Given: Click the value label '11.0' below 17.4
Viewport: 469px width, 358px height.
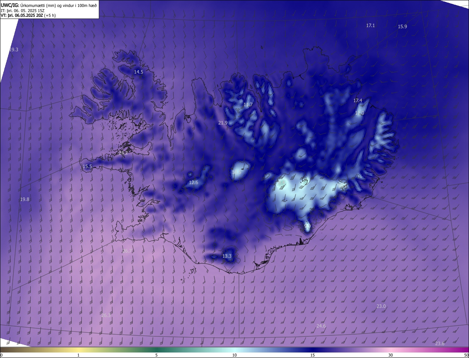Looking at the screenshot, I should [359, 113].
